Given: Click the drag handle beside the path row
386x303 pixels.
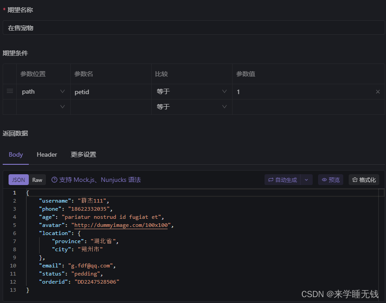Looking at the screenshot, I should [x=9, y=92].
